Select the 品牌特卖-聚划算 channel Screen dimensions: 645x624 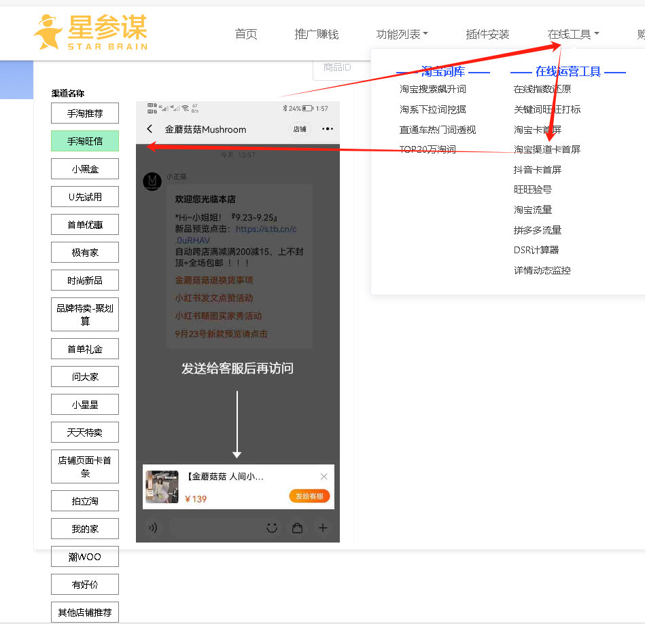(85, 314)
